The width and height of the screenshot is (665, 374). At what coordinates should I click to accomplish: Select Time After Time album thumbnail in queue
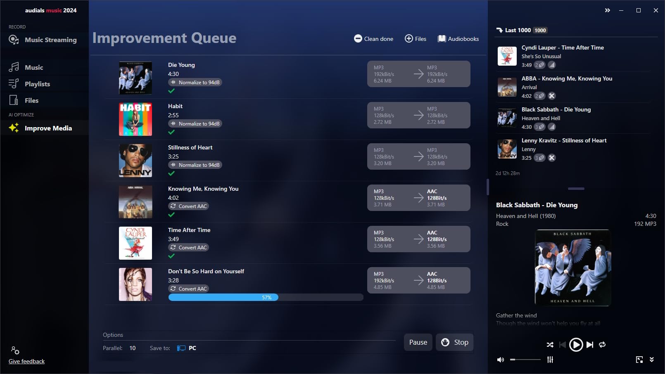coord(135,243)
